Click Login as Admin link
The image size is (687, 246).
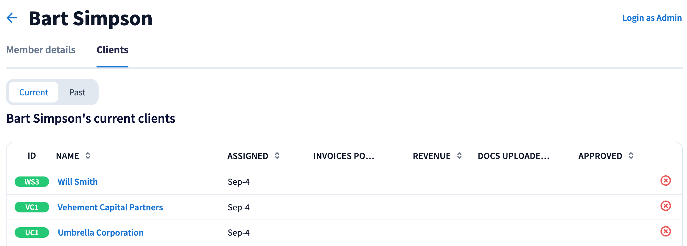click(652, 18)
